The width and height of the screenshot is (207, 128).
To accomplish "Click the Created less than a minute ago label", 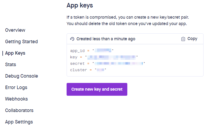I will [106, 39].
